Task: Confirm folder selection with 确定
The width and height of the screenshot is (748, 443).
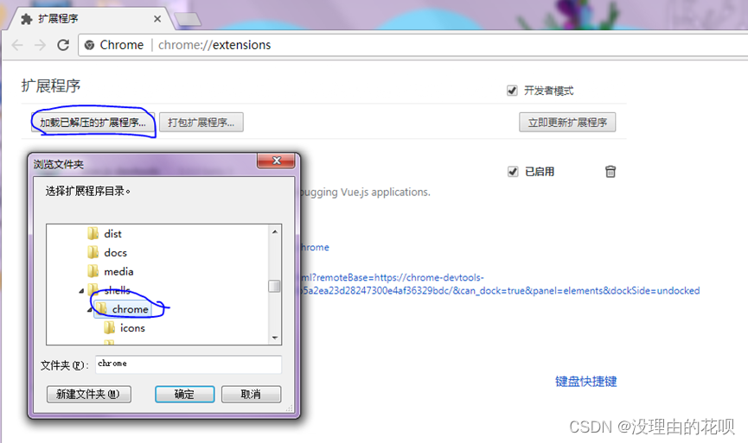Action: pyautogui.click(x=184, y=394)
